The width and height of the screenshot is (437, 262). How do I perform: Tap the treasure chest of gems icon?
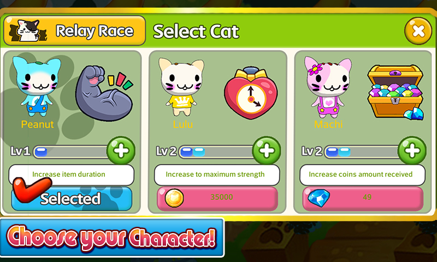point(395,92)
